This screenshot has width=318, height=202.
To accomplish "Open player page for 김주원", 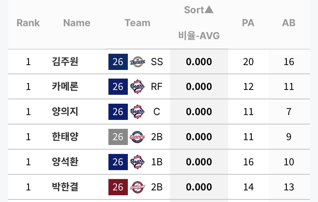I will point(65,62).
